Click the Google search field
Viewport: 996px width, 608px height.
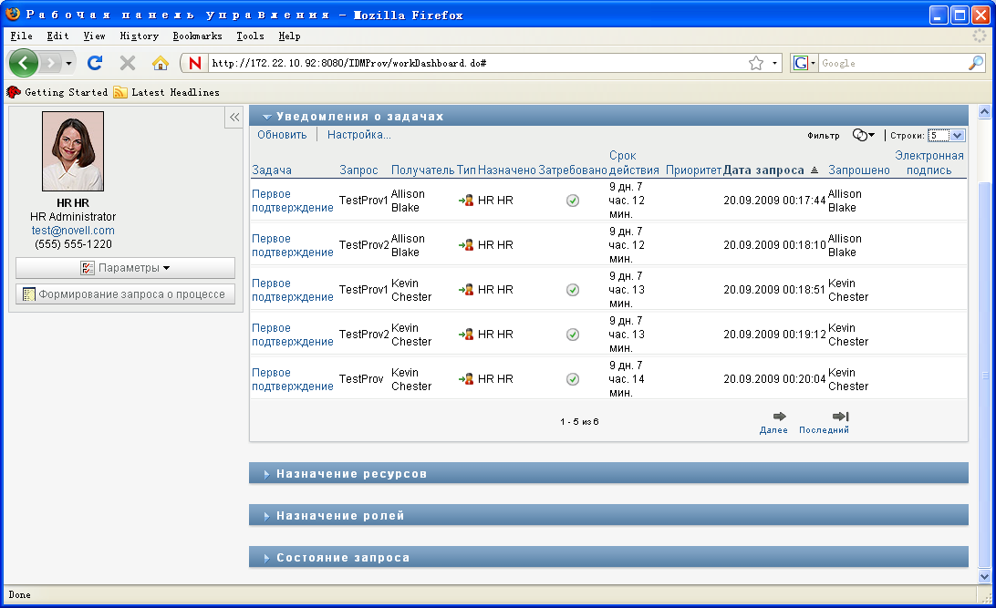point(892,63)
